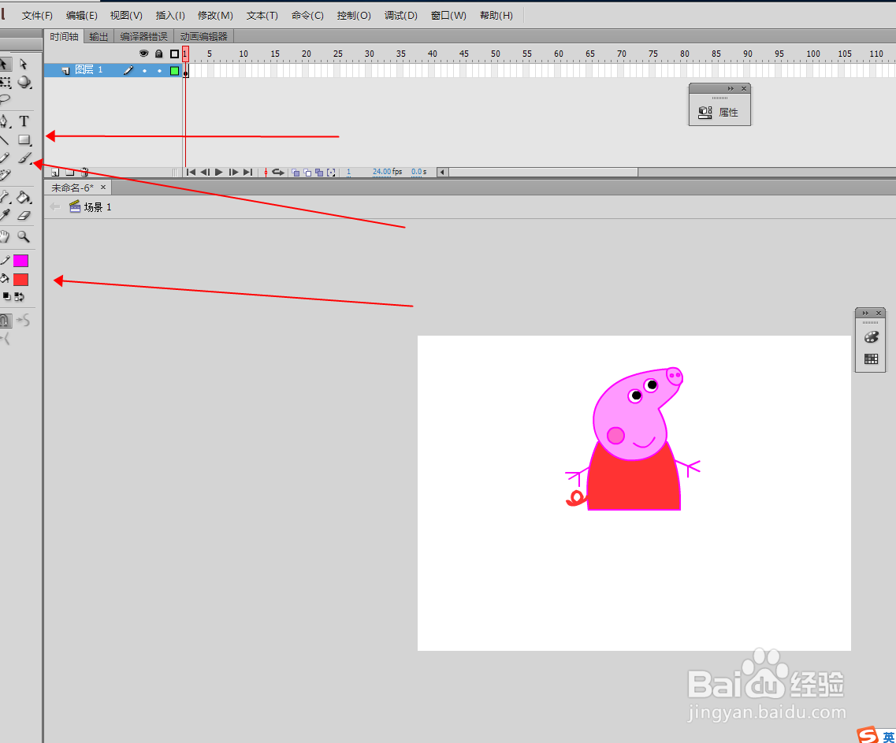Image resolution: width=896 pixels, height=743 pixels.
Task: Select the Free Transform tool
Action: point(6,82)
